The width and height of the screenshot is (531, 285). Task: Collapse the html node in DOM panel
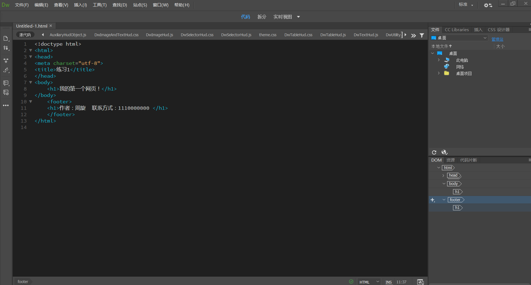coord(439,168)
